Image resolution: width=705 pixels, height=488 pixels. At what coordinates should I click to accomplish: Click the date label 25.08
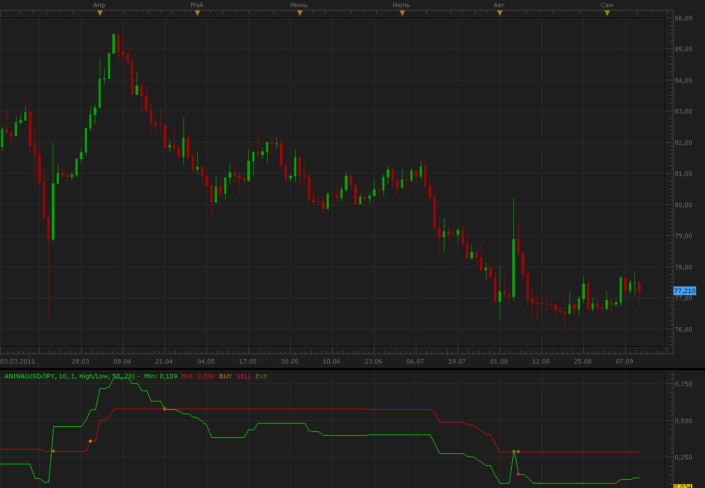pyautogui.click(x=583, y=361)
